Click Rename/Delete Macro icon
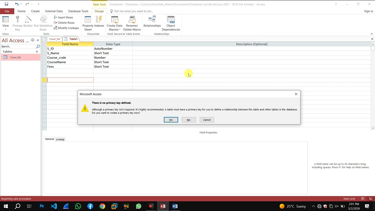Screen dimensions: 375x211 (x=132, y=19)
